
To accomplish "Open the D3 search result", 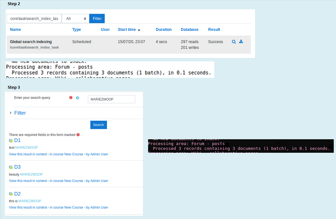I will 17,167.
